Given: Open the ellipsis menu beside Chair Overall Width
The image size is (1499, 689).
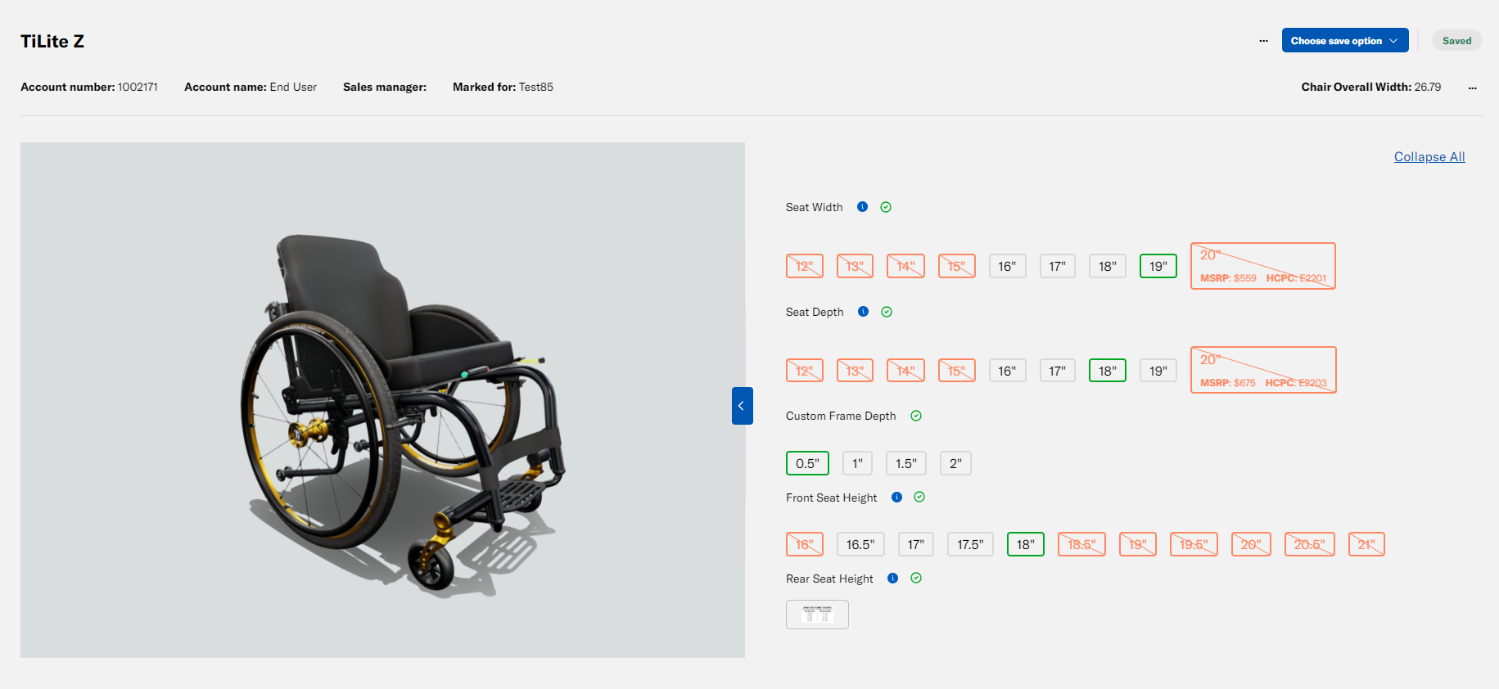Looking at the screenshot, I should [x=1473, y=88].
